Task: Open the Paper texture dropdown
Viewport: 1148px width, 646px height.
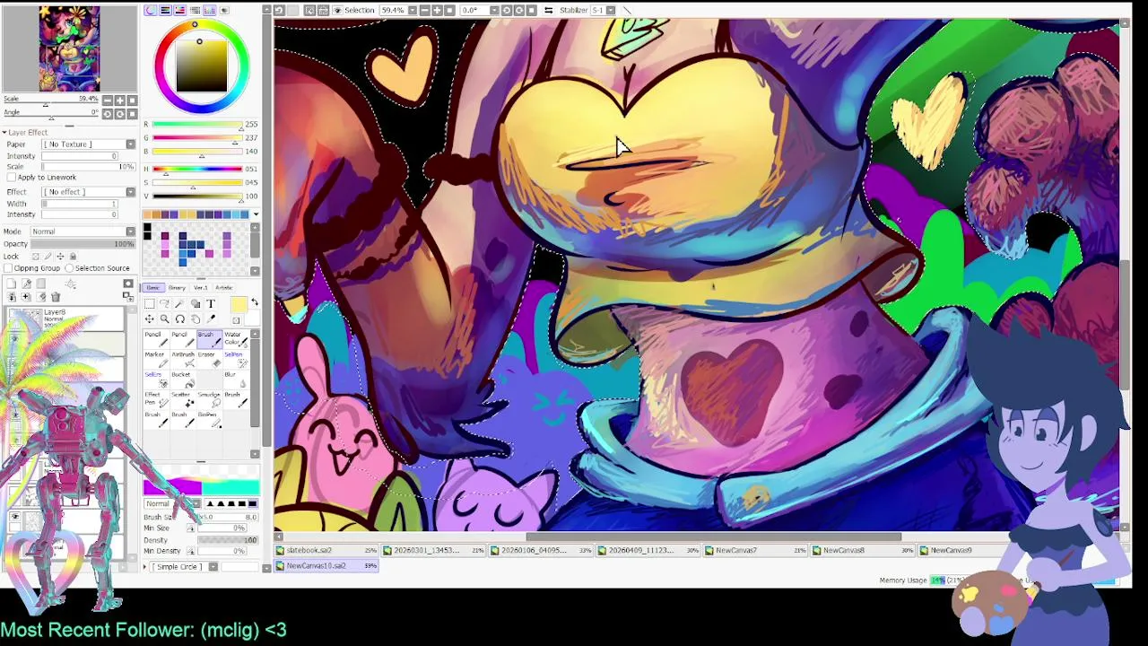Action: pos(131,144)
